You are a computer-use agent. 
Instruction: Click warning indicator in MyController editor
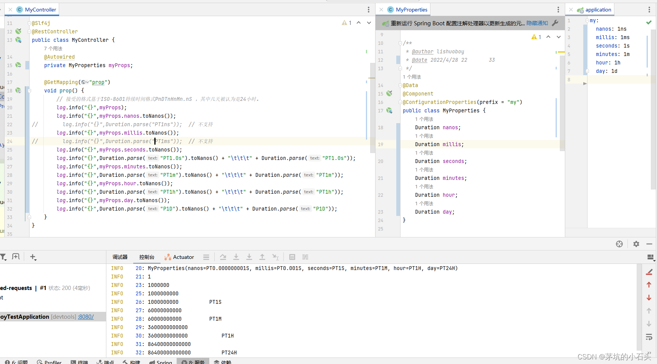pos(347,23)
